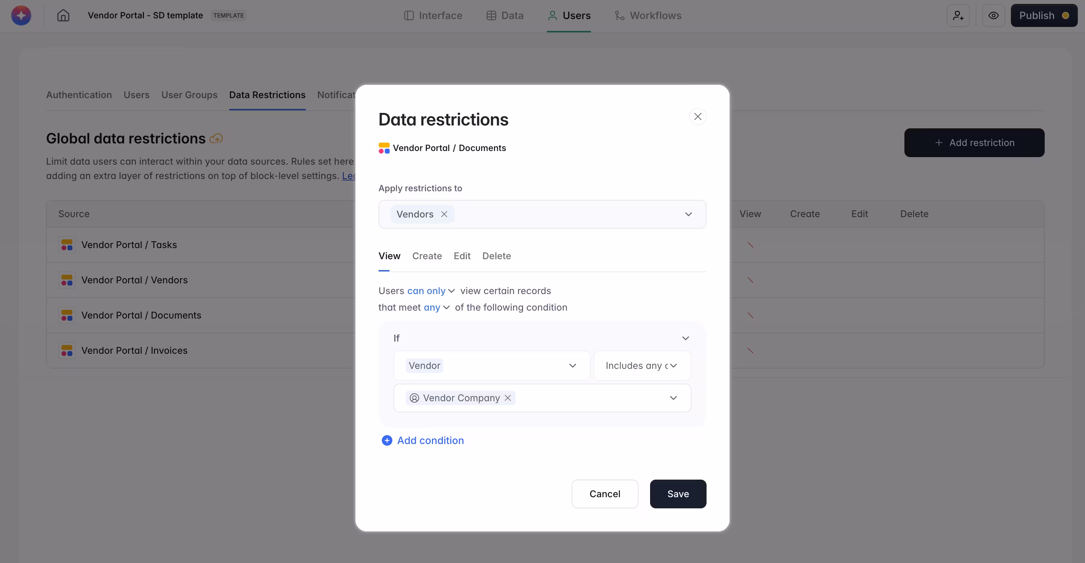
Task: Click the Users person icon in top navigation
Action: click(x=553, y=15)
